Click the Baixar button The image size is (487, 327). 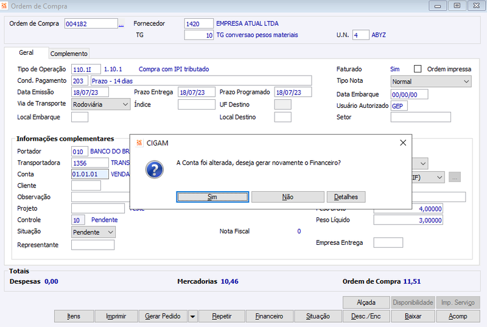point(413,317)
